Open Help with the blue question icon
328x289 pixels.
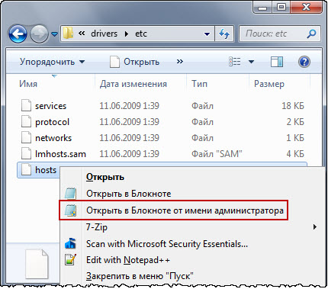(304, 62)
